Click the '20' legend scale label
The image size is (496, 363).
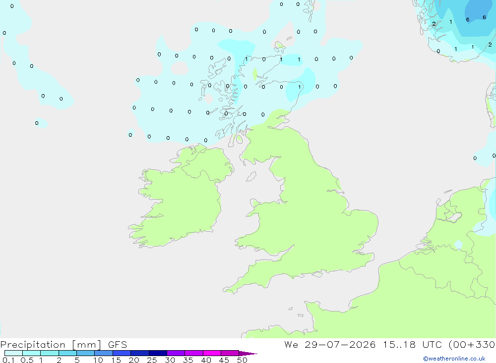(x=134, y=360)
